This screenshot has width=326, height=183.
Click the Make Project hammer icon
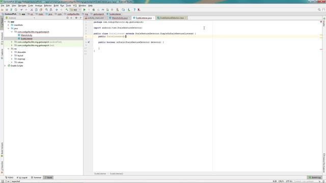[67, 10]
